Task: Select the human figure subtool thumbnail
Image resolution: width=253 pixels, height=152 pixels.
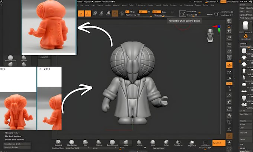Action: pos(244,78)
